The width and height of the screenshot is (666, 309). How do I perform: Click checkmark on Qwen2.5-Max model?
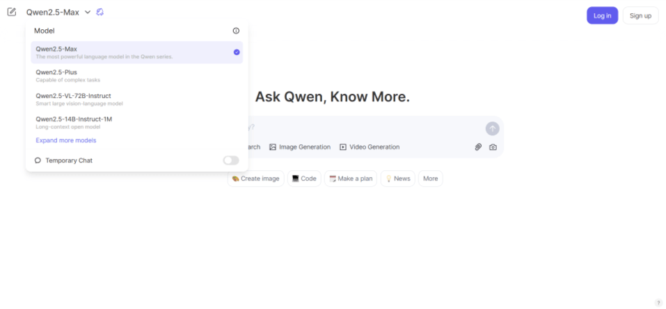237,52
